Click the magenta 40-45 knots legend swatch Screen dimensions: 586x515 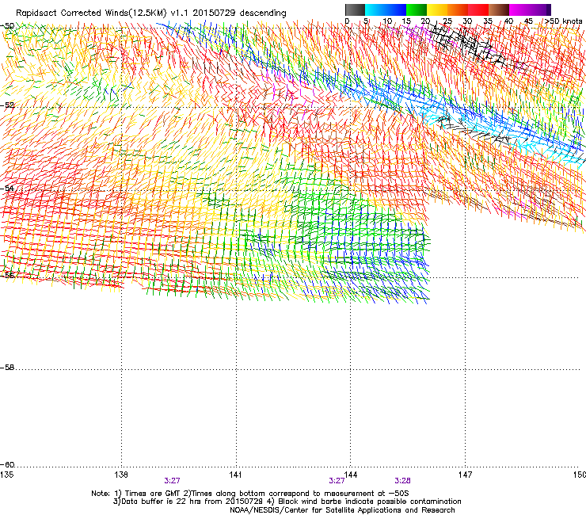tap(519, 10)
